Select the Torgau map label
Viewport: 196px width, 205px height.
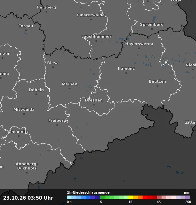[26, 26]
